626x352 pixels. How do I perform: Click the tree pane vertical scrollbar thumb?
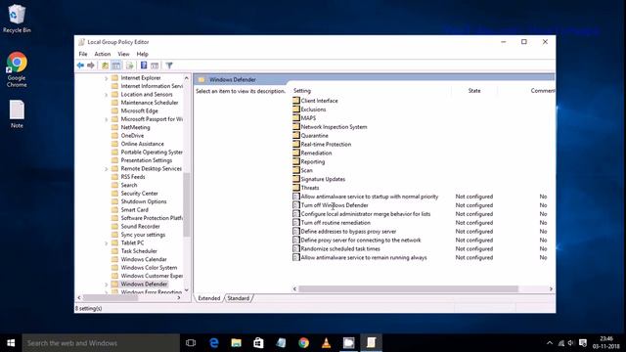[x=187, y=205]
